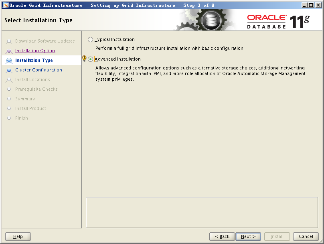
Task: Open the Installation Option step link
Action: [35, 51]
